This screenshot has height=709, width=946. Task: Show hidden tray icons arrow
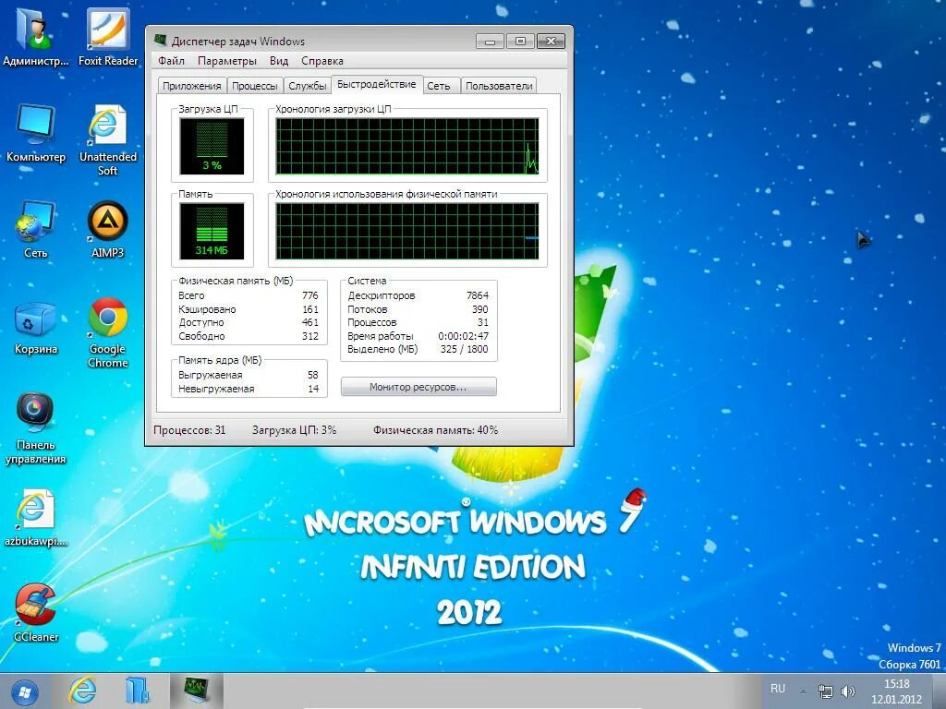coord(803,691)
